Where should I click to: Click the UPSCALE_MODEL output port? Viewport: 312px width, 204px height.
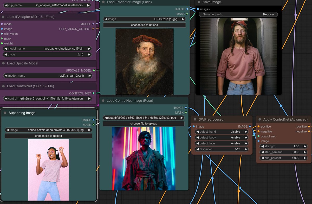pos(94,70)
